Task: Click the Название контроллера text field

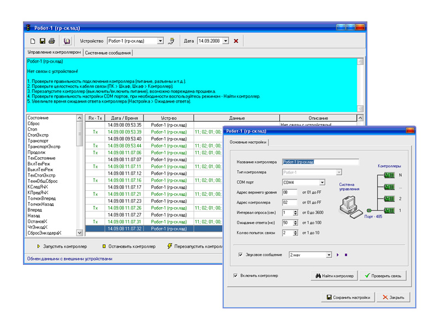Action: 320,162
